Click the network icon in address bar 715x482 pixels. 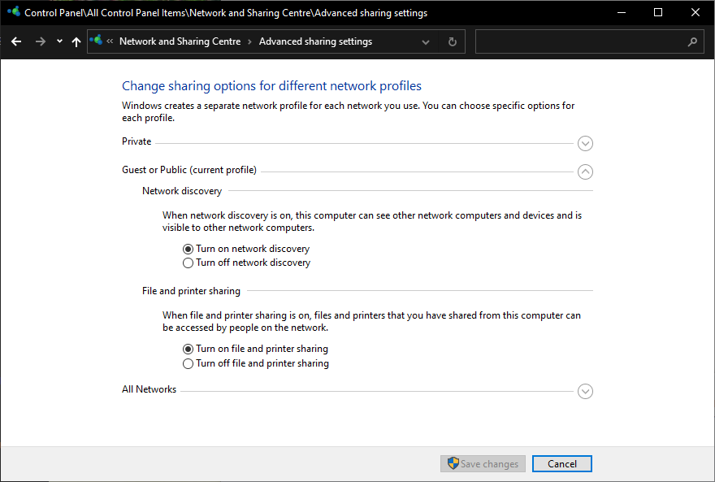click(x=97, y=41)
